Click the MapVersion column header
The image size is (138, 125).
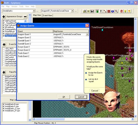71,31
